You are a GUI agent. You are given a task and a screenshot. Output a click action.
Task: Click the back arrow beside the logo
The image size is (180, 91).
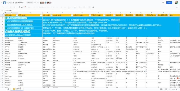tap(2, 2)
